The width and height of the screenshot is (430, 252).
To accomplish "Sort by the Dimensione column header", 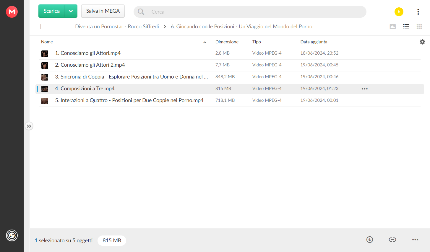I will point(227,42).
